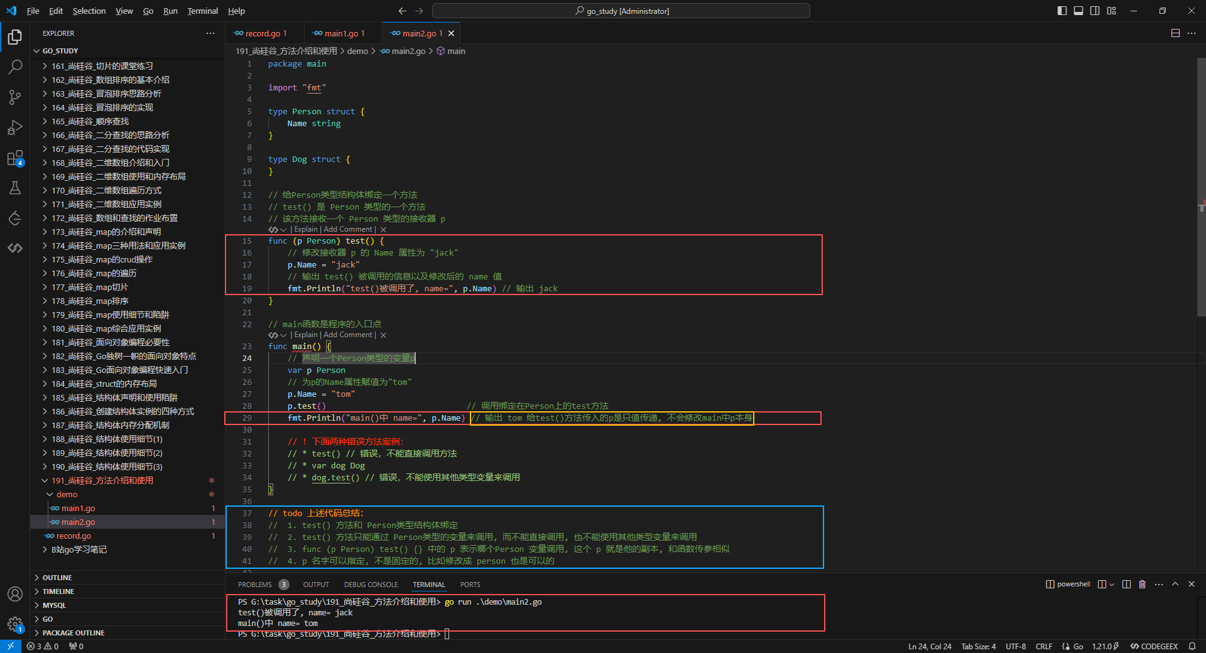The width and height of the screenshot is (1206, 653).
Task: Split the editor to the right
Action: pyautogui.click(x=1175, y=33)
